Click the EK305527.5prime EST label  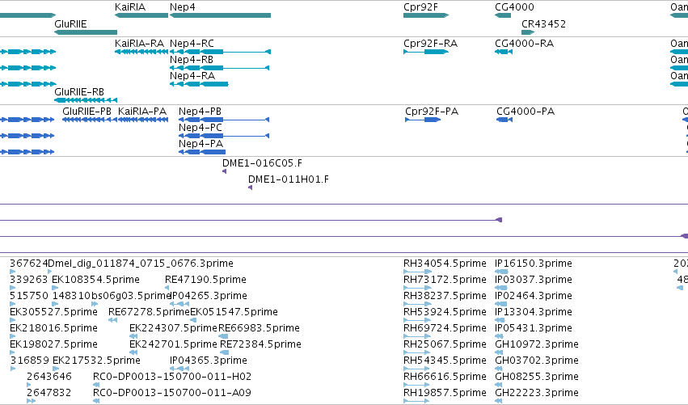(x=53, y=312)
